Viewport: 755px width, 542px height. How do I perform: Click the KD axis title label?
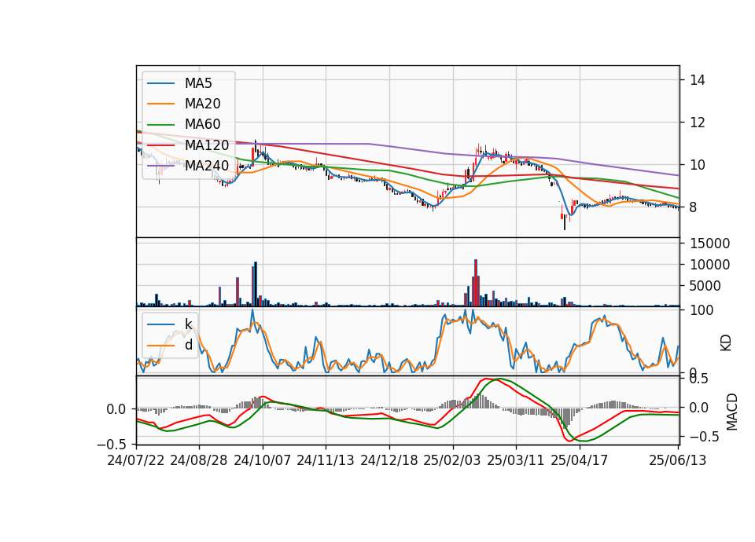(726, 343)
